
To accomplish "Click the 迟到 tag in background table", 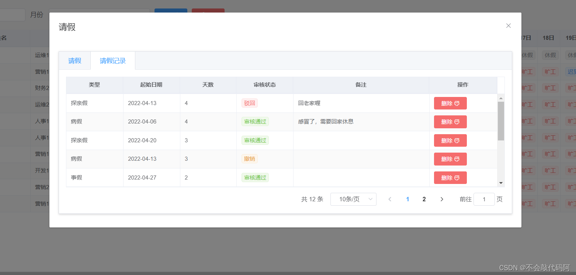I will click(x=571, y=72).
